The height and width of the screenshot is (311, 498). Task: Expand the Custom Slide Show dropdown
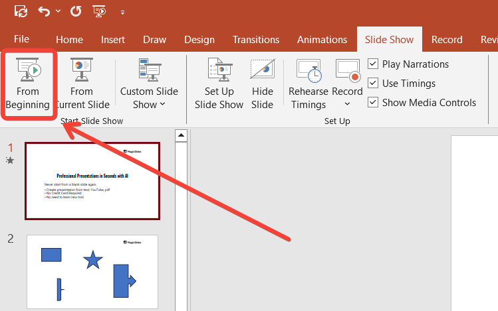[149, 97]
